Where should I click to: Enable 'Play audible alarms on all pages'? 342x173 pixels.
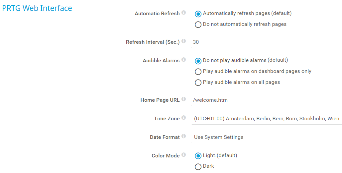click(x=198, y=83)
